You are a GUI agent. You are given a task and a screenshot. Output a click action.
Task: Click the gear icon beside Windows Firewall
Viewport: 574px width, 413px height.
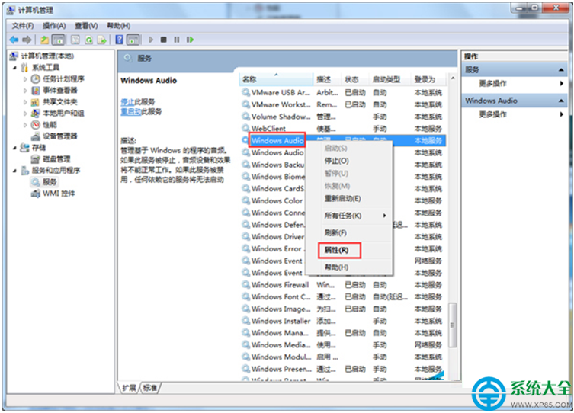click(245, 284)
